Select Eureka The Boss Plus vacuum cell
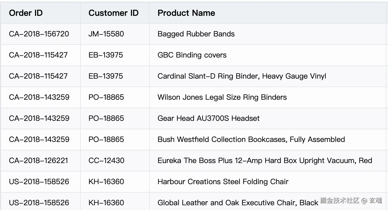The image size is (388, 210). coord(265,161)
